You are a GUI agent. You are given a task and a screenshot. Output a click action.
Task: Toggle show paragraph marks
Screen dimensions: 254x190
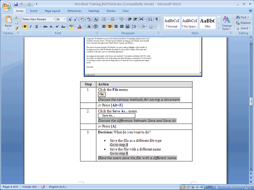[x=157, y=19]
